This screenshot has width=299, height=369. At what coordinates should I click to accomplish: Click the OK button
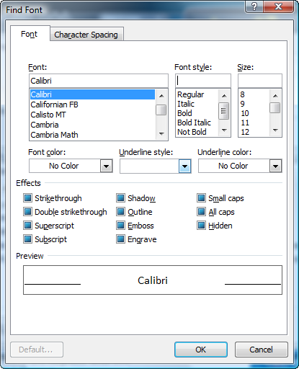point(201,350)
